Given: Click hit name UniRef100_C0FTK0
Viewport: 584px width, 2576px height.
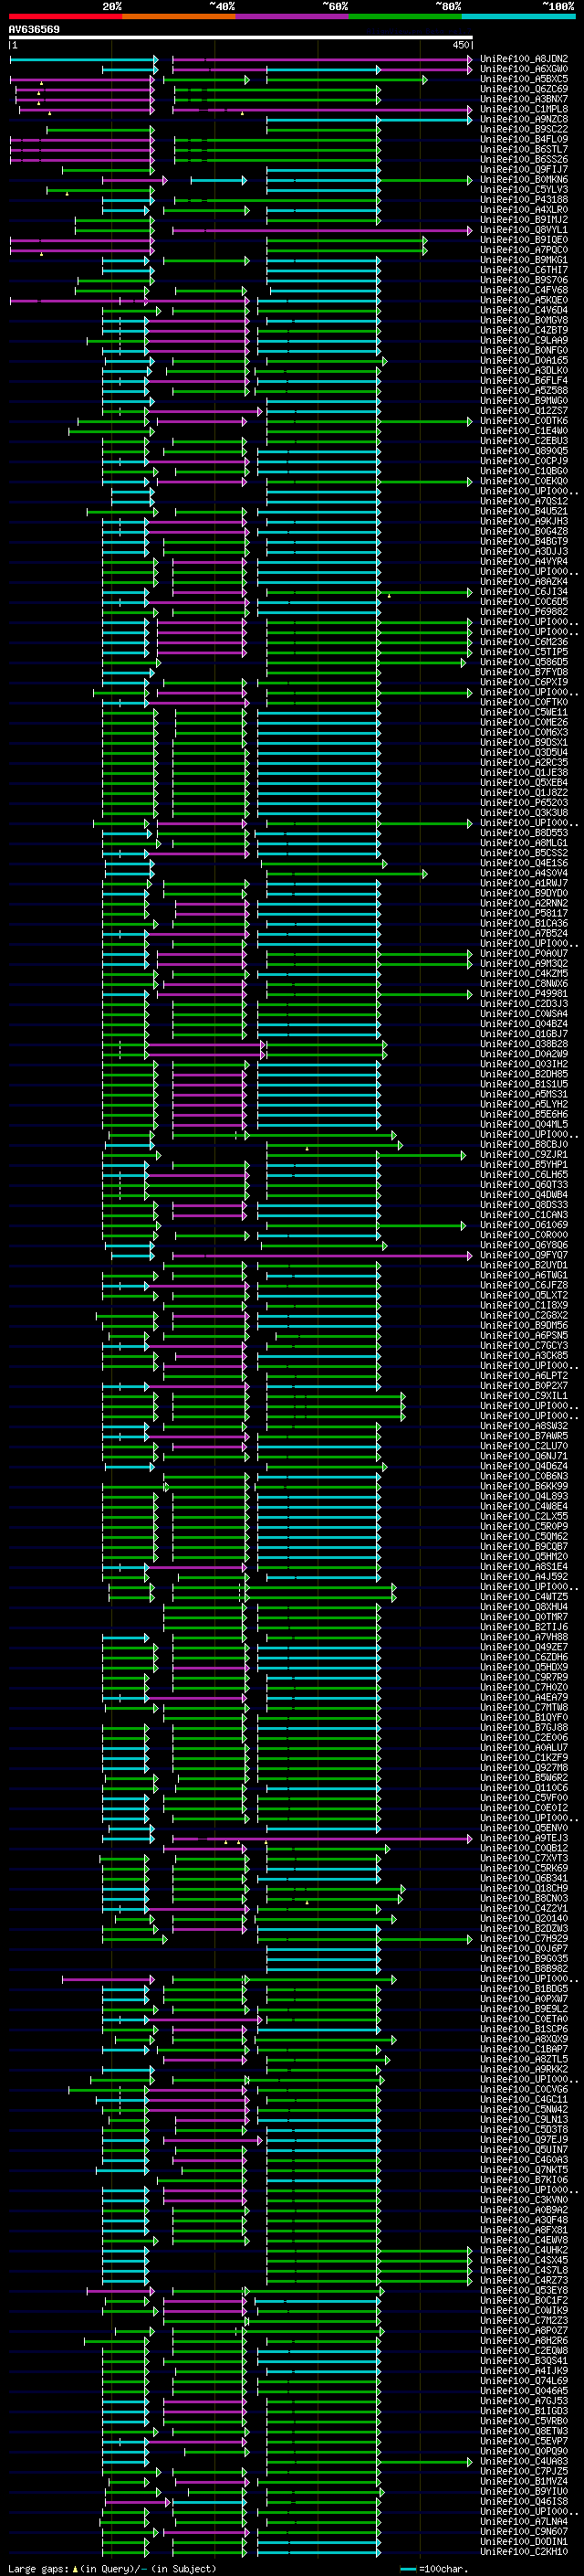Looking at the screenshot, I should [x=524, y=702].
